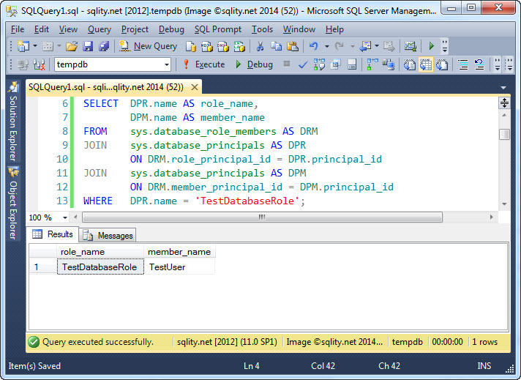This screenshot has width=521, height=380.
Task: Open the Window menu
Action: (x=299, y=29)
